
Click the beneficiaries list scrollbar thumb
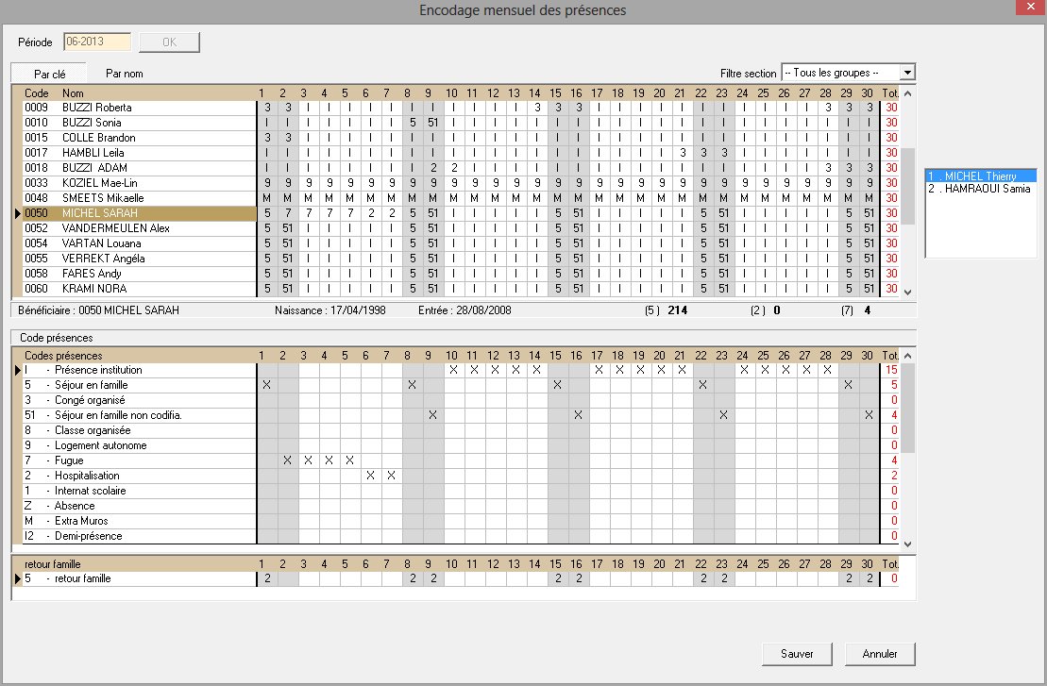pos(907,186)
